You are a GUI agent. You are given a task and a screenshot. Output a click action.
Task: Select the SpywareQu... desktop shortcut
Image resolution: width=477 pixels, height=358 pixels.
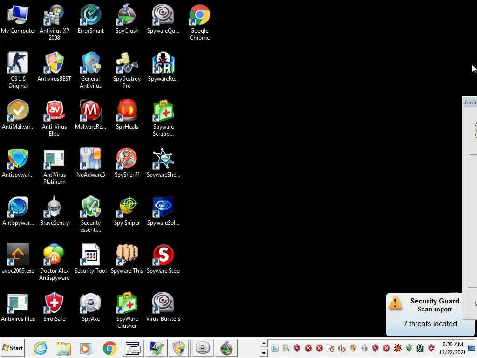pos(163,19)
